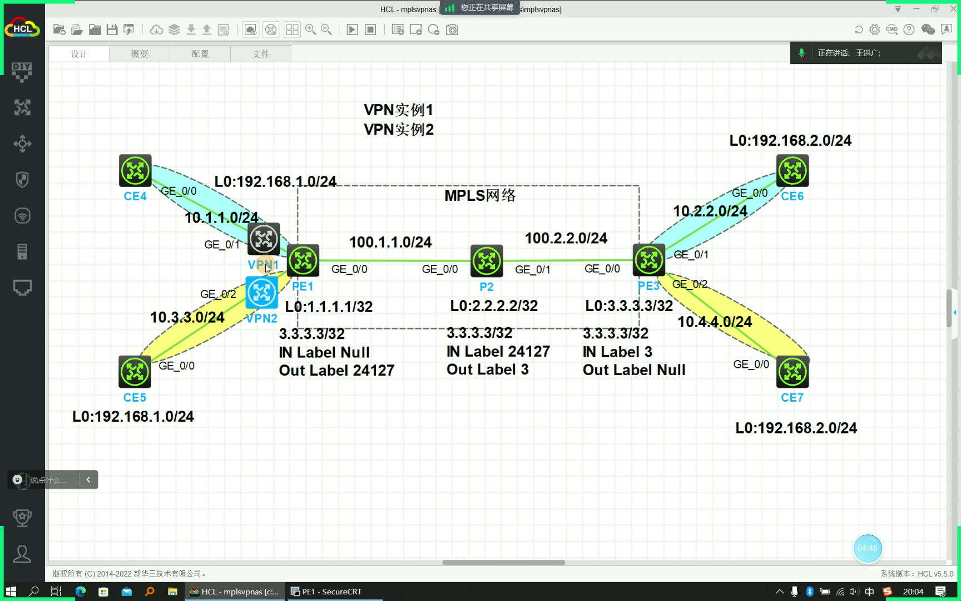Switch to the 概要 tab
961x601 pixels.
[140, 54]
